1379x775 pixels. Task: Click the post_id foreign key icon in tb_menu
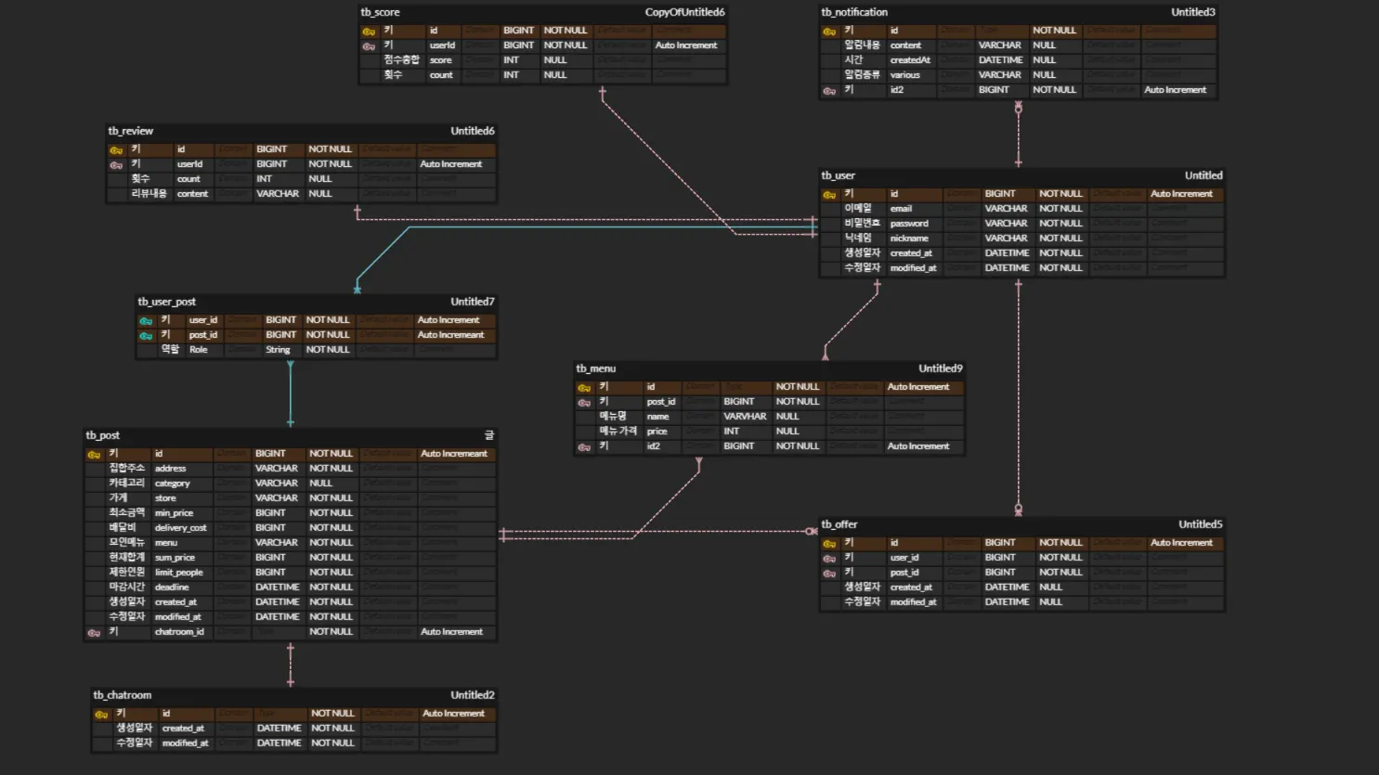(x=584, y=403)
